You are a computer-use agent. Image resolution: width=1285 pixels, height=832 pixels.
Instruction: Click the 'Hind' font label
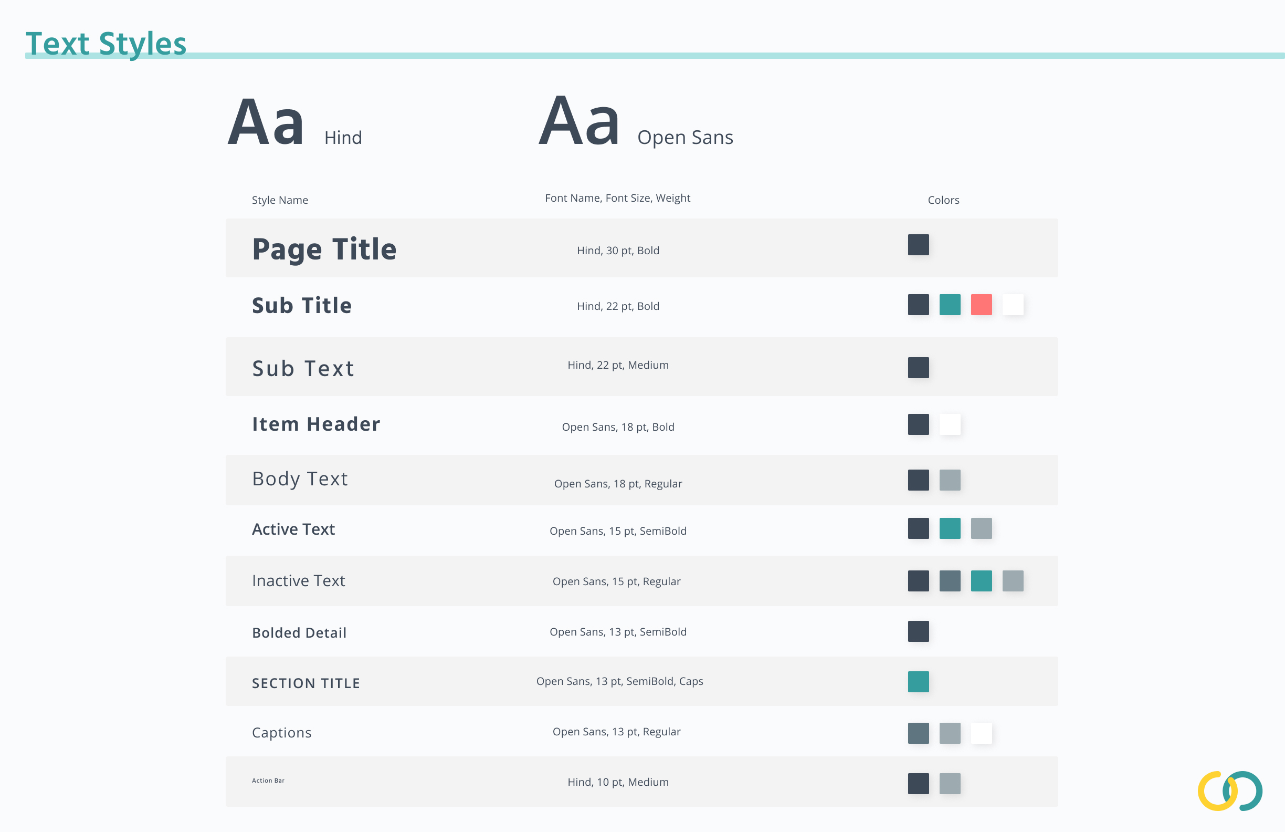pos(343,138)
